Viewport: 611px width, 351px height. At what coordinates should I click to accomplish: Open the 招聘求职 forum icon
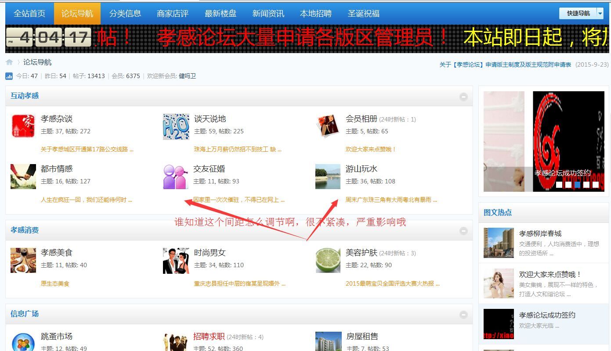coord(176,341)
